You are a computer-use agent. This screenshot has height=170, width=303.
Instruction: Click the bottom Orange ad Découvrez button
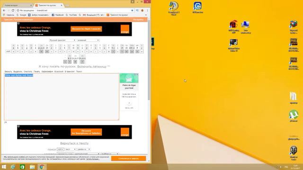[86, 132]
